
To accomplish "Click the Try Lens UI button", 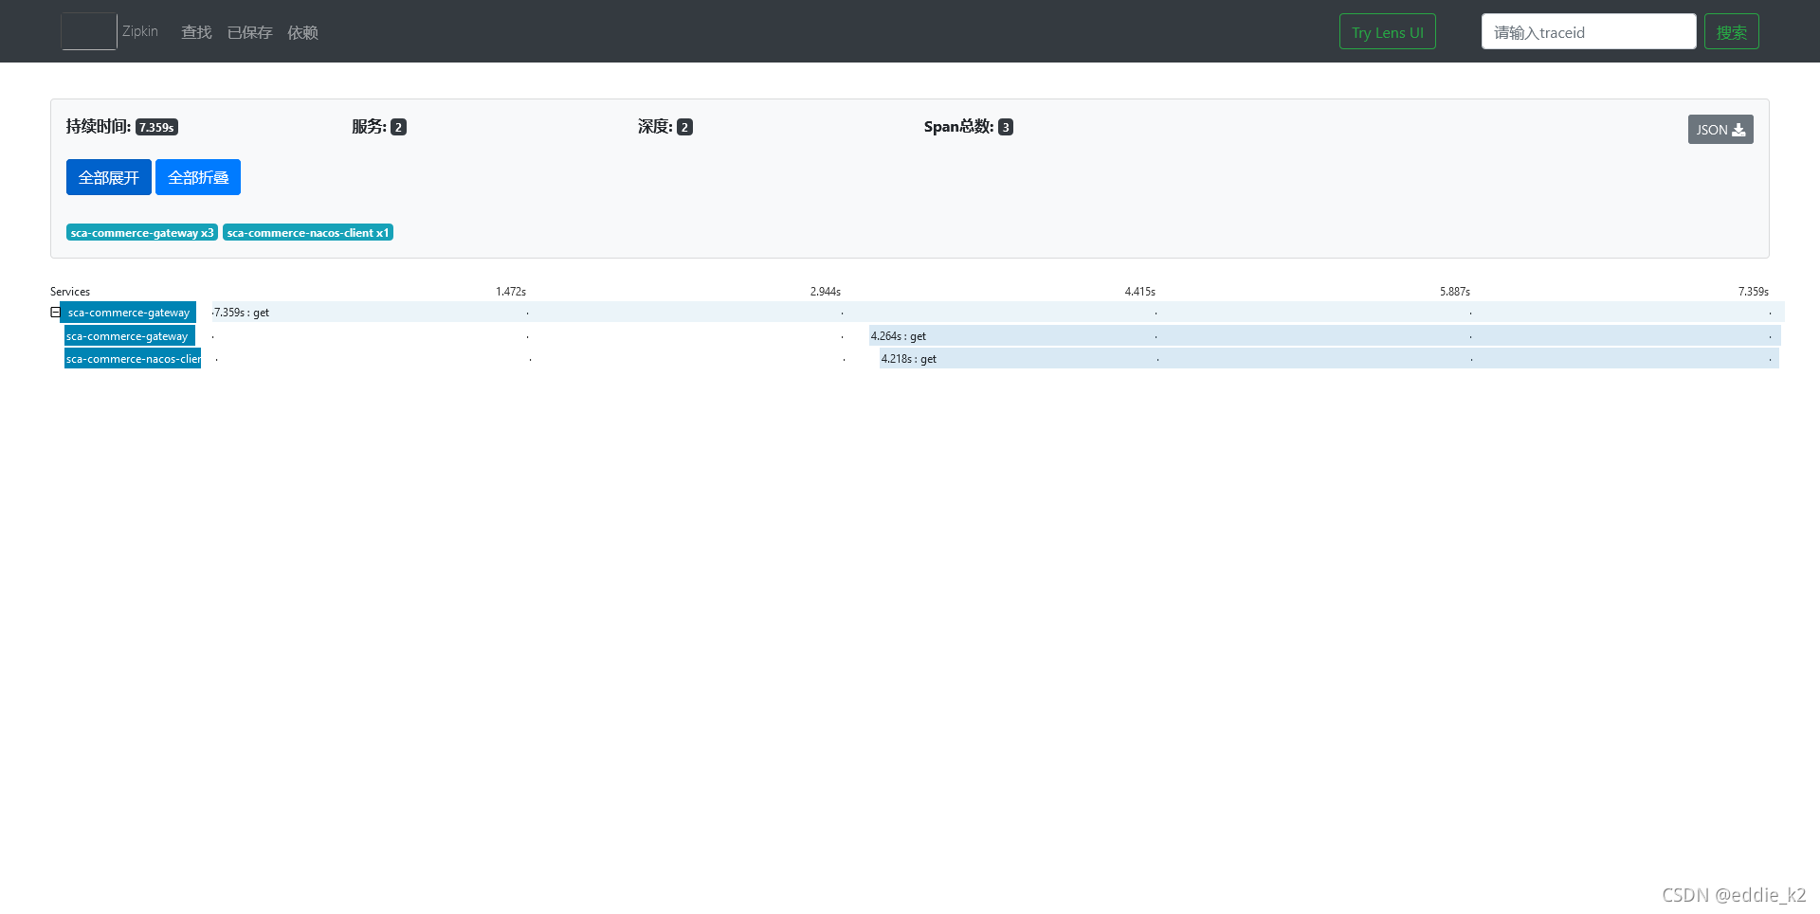I will 1387,31.
